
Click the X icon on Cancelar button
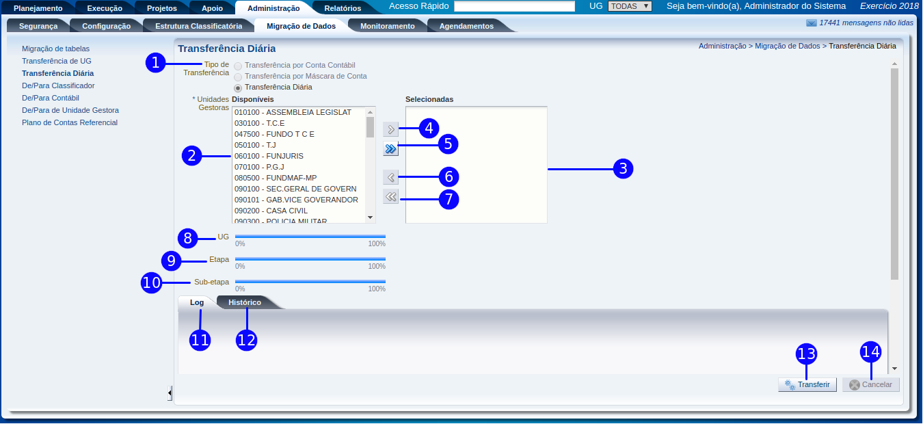coord(854,385)
